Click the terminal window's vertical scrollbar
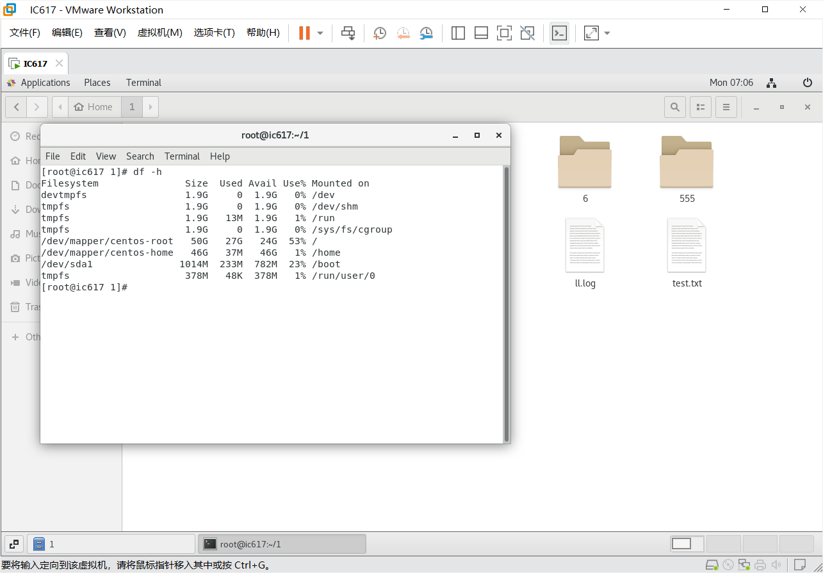This screenshot has width=823, height=573. [507, 304]
